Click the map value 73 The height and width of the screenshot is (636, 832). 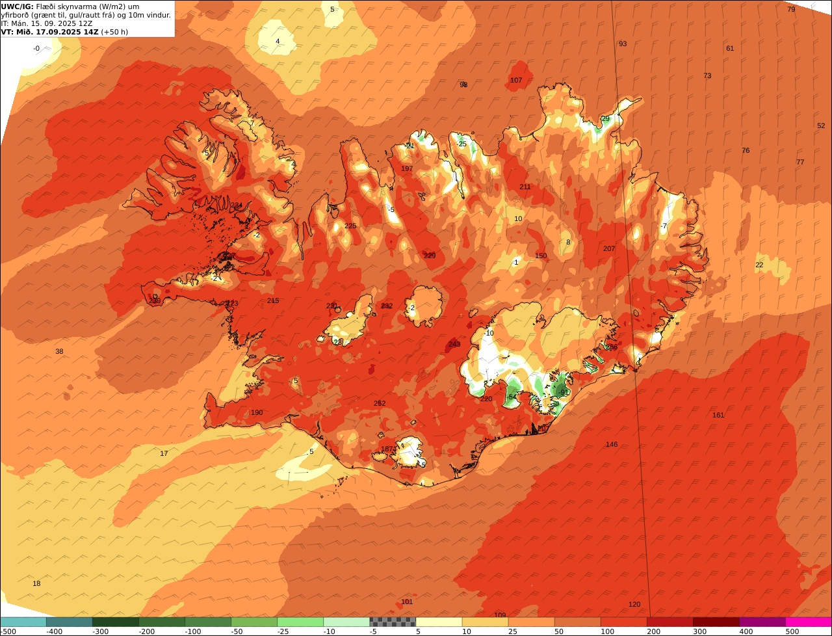point(707,76)
